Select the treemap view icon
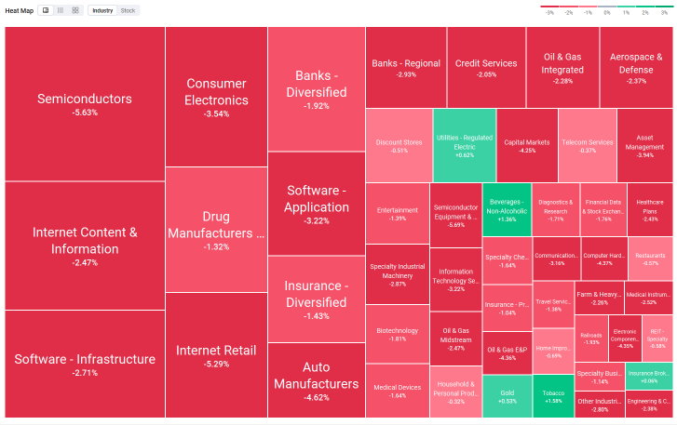 (x=46, y=10)
